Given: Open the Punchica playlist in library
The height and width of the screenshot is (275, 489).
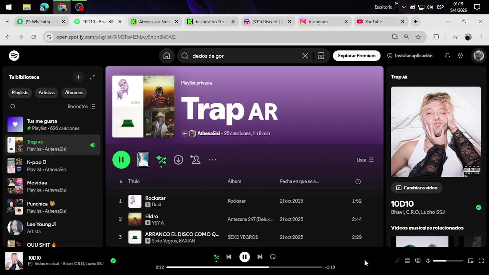Looking at the screenshot, I should pyautogui.click(x=53, y=207).
